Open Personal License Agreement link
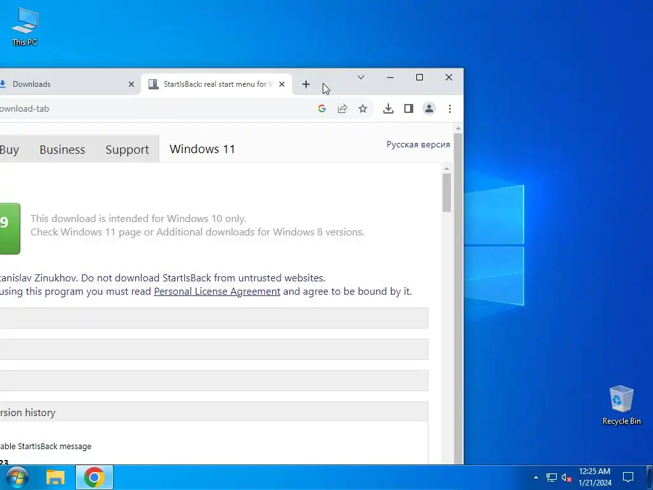This screenshot has width=653, height=490. [x=217, y=291]
